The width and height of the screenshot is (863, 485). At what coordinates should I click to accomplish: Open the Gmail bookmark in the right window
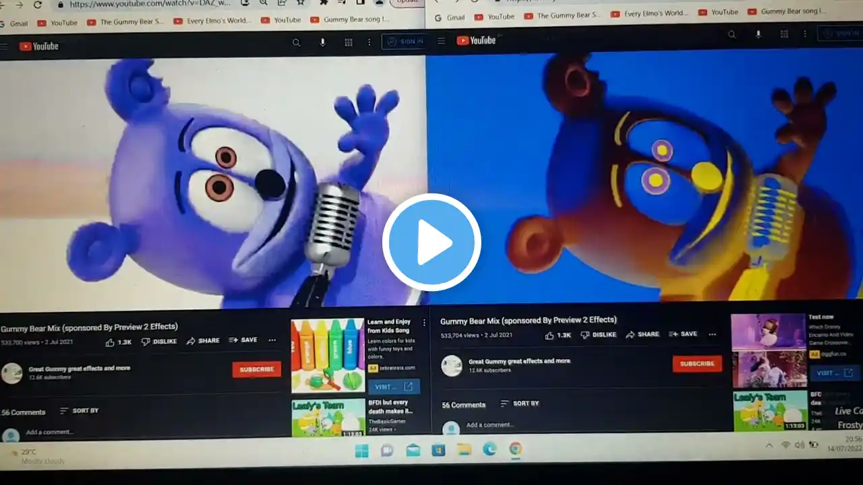pyautogui.click(x=450, y=18)
